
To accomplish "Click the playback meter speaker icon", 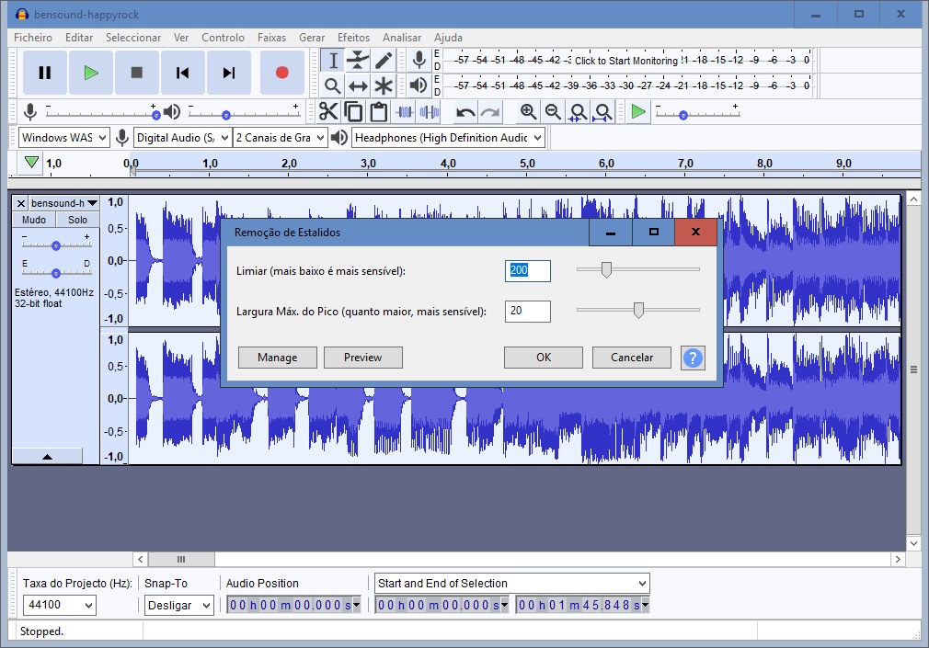I will [419, 85].
